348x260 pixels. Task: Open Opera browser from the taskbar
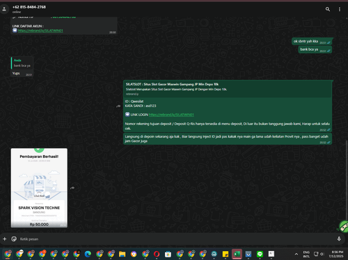pos(157,254)
